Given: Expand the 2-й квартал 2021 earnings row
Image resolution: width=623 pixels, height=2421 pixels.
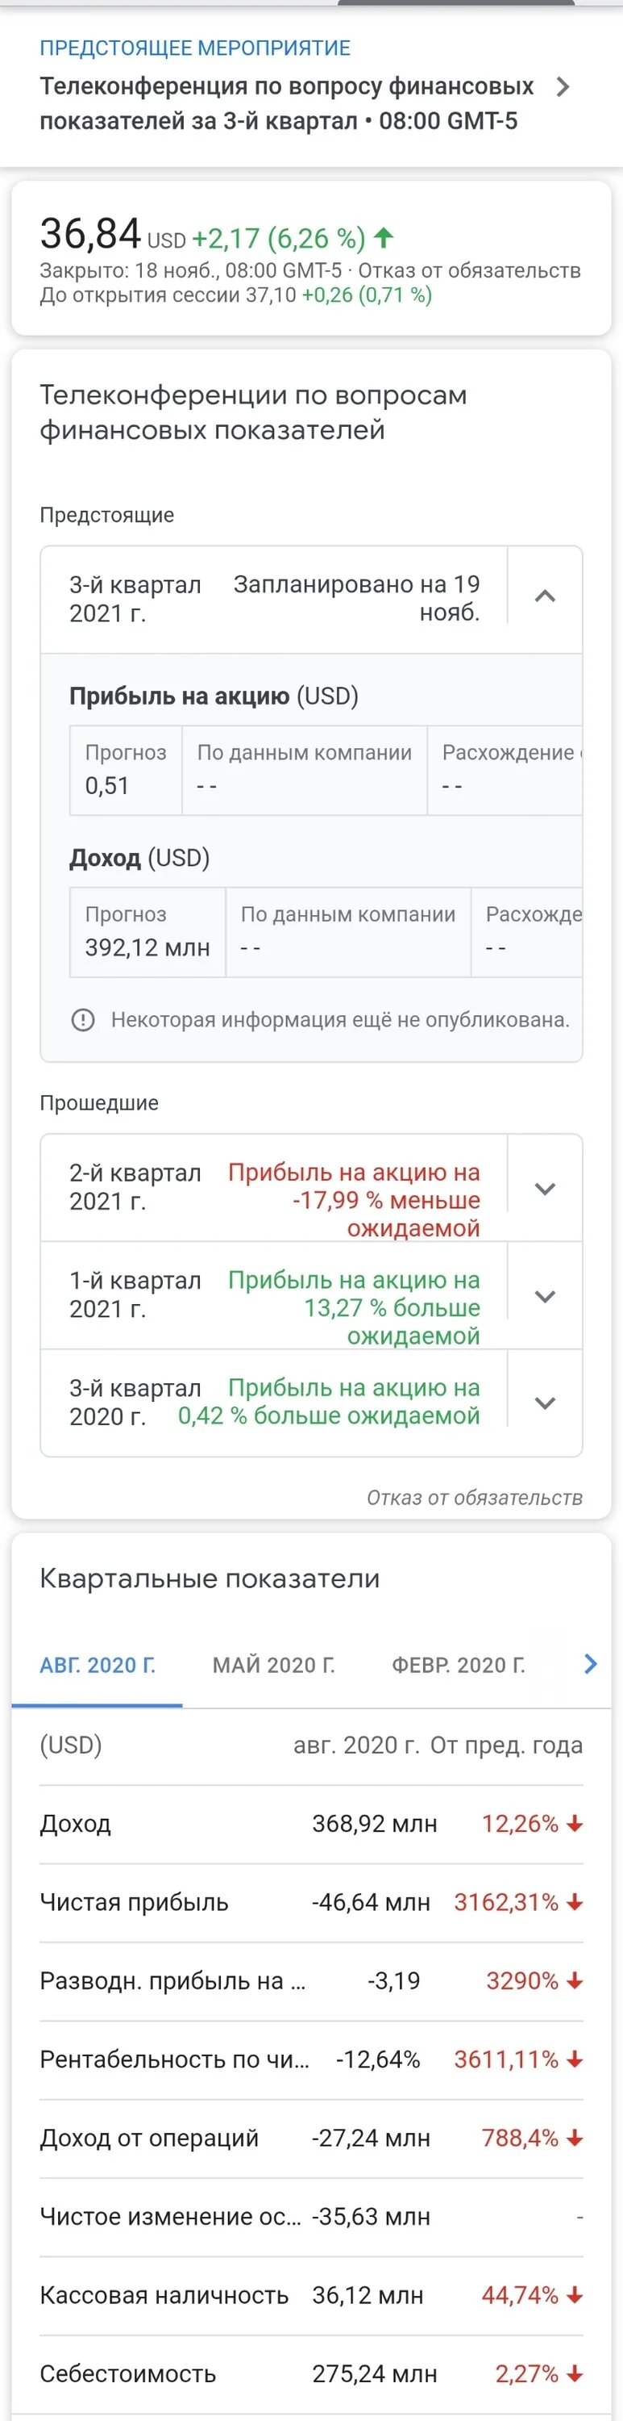Looking at the screenshot, I should tap(545, 1189).
